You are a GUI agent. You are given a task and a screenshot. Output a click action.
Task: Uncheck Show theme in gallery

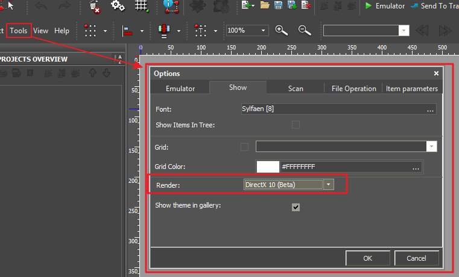click(x=296, y=207)
